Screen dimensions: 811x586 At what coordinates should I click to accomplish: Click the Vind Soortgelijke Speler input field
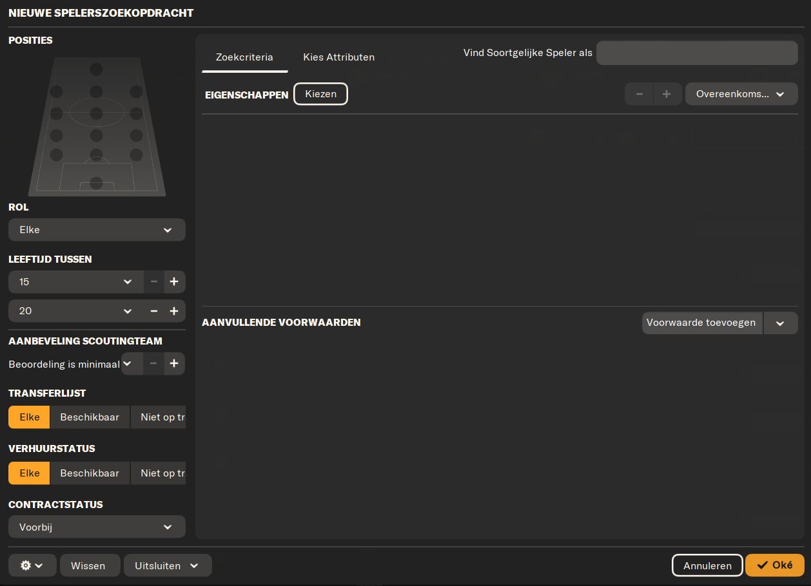(697, 53)
